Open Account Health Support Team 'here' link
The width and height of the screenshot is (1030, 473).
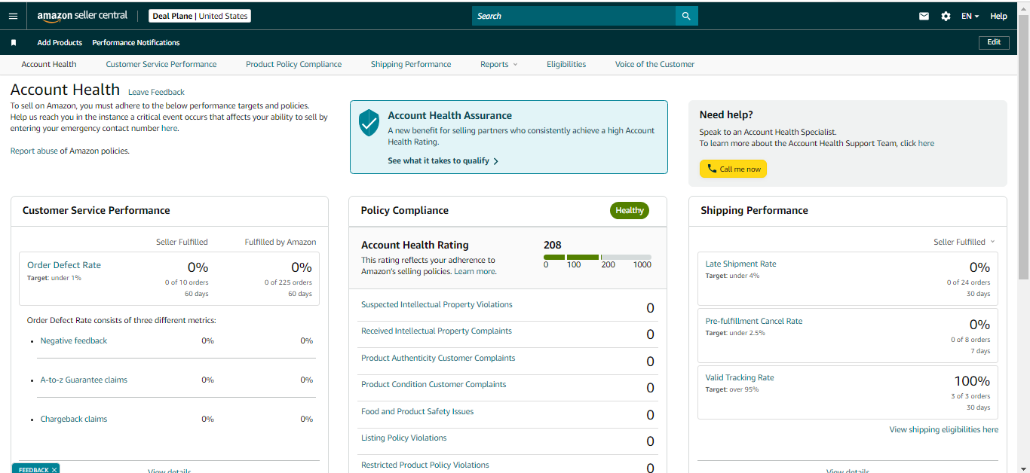tap(926, 144)
